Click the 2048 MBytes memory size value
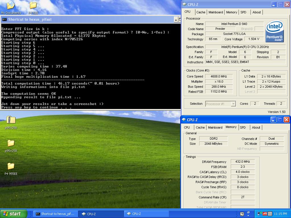291x218 pixels. 213,144
